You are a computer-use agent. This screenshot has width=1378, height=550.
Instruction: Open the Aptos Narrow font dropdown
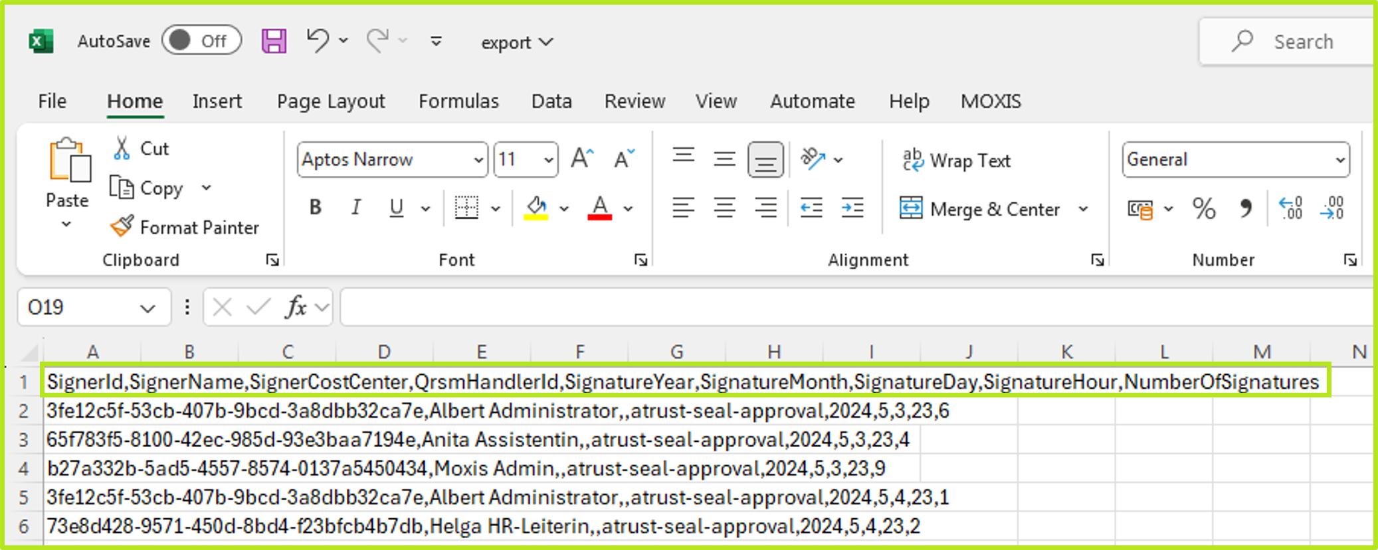478,160
